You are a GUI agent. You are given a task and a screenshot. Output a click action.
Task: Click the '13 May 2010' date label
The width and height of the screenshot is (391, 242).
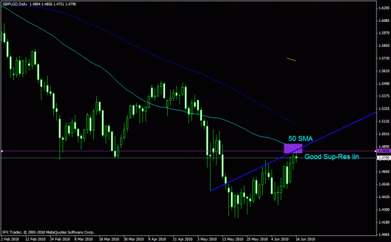(x=232, y=239)
